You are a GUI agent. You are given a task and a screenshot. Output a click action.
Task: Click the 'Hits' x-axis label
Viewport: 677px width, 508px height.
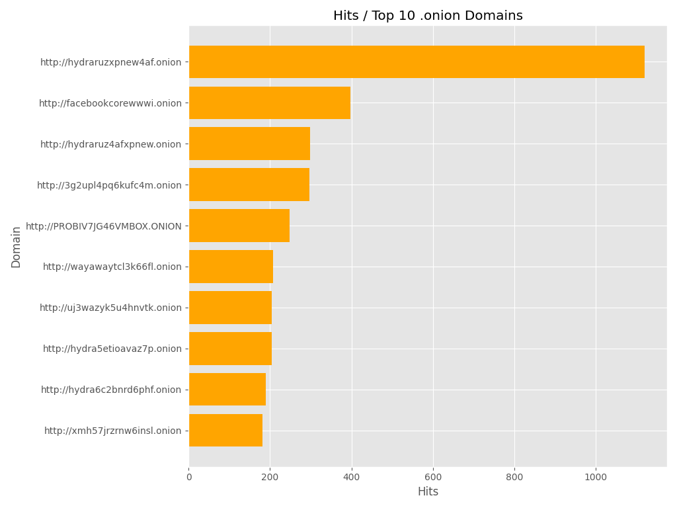pos(428,492)
